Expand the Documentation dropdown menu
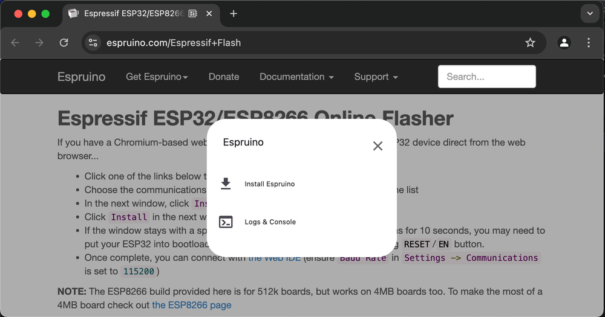 coord(296,77)
